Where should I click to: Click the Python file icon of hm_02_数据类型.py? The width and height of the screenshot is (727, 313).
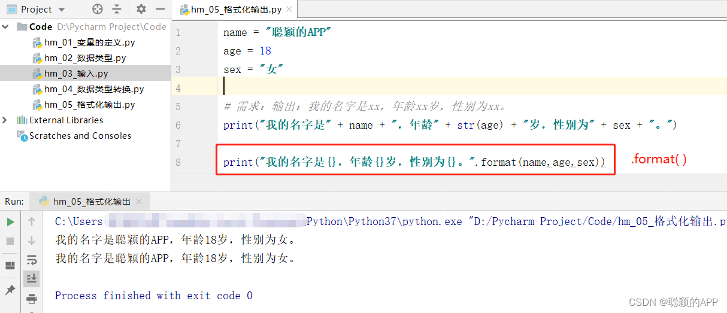37,58
